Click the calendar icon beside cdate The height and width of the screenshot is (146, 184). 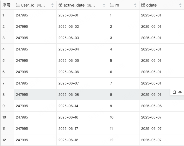point(143,5)
